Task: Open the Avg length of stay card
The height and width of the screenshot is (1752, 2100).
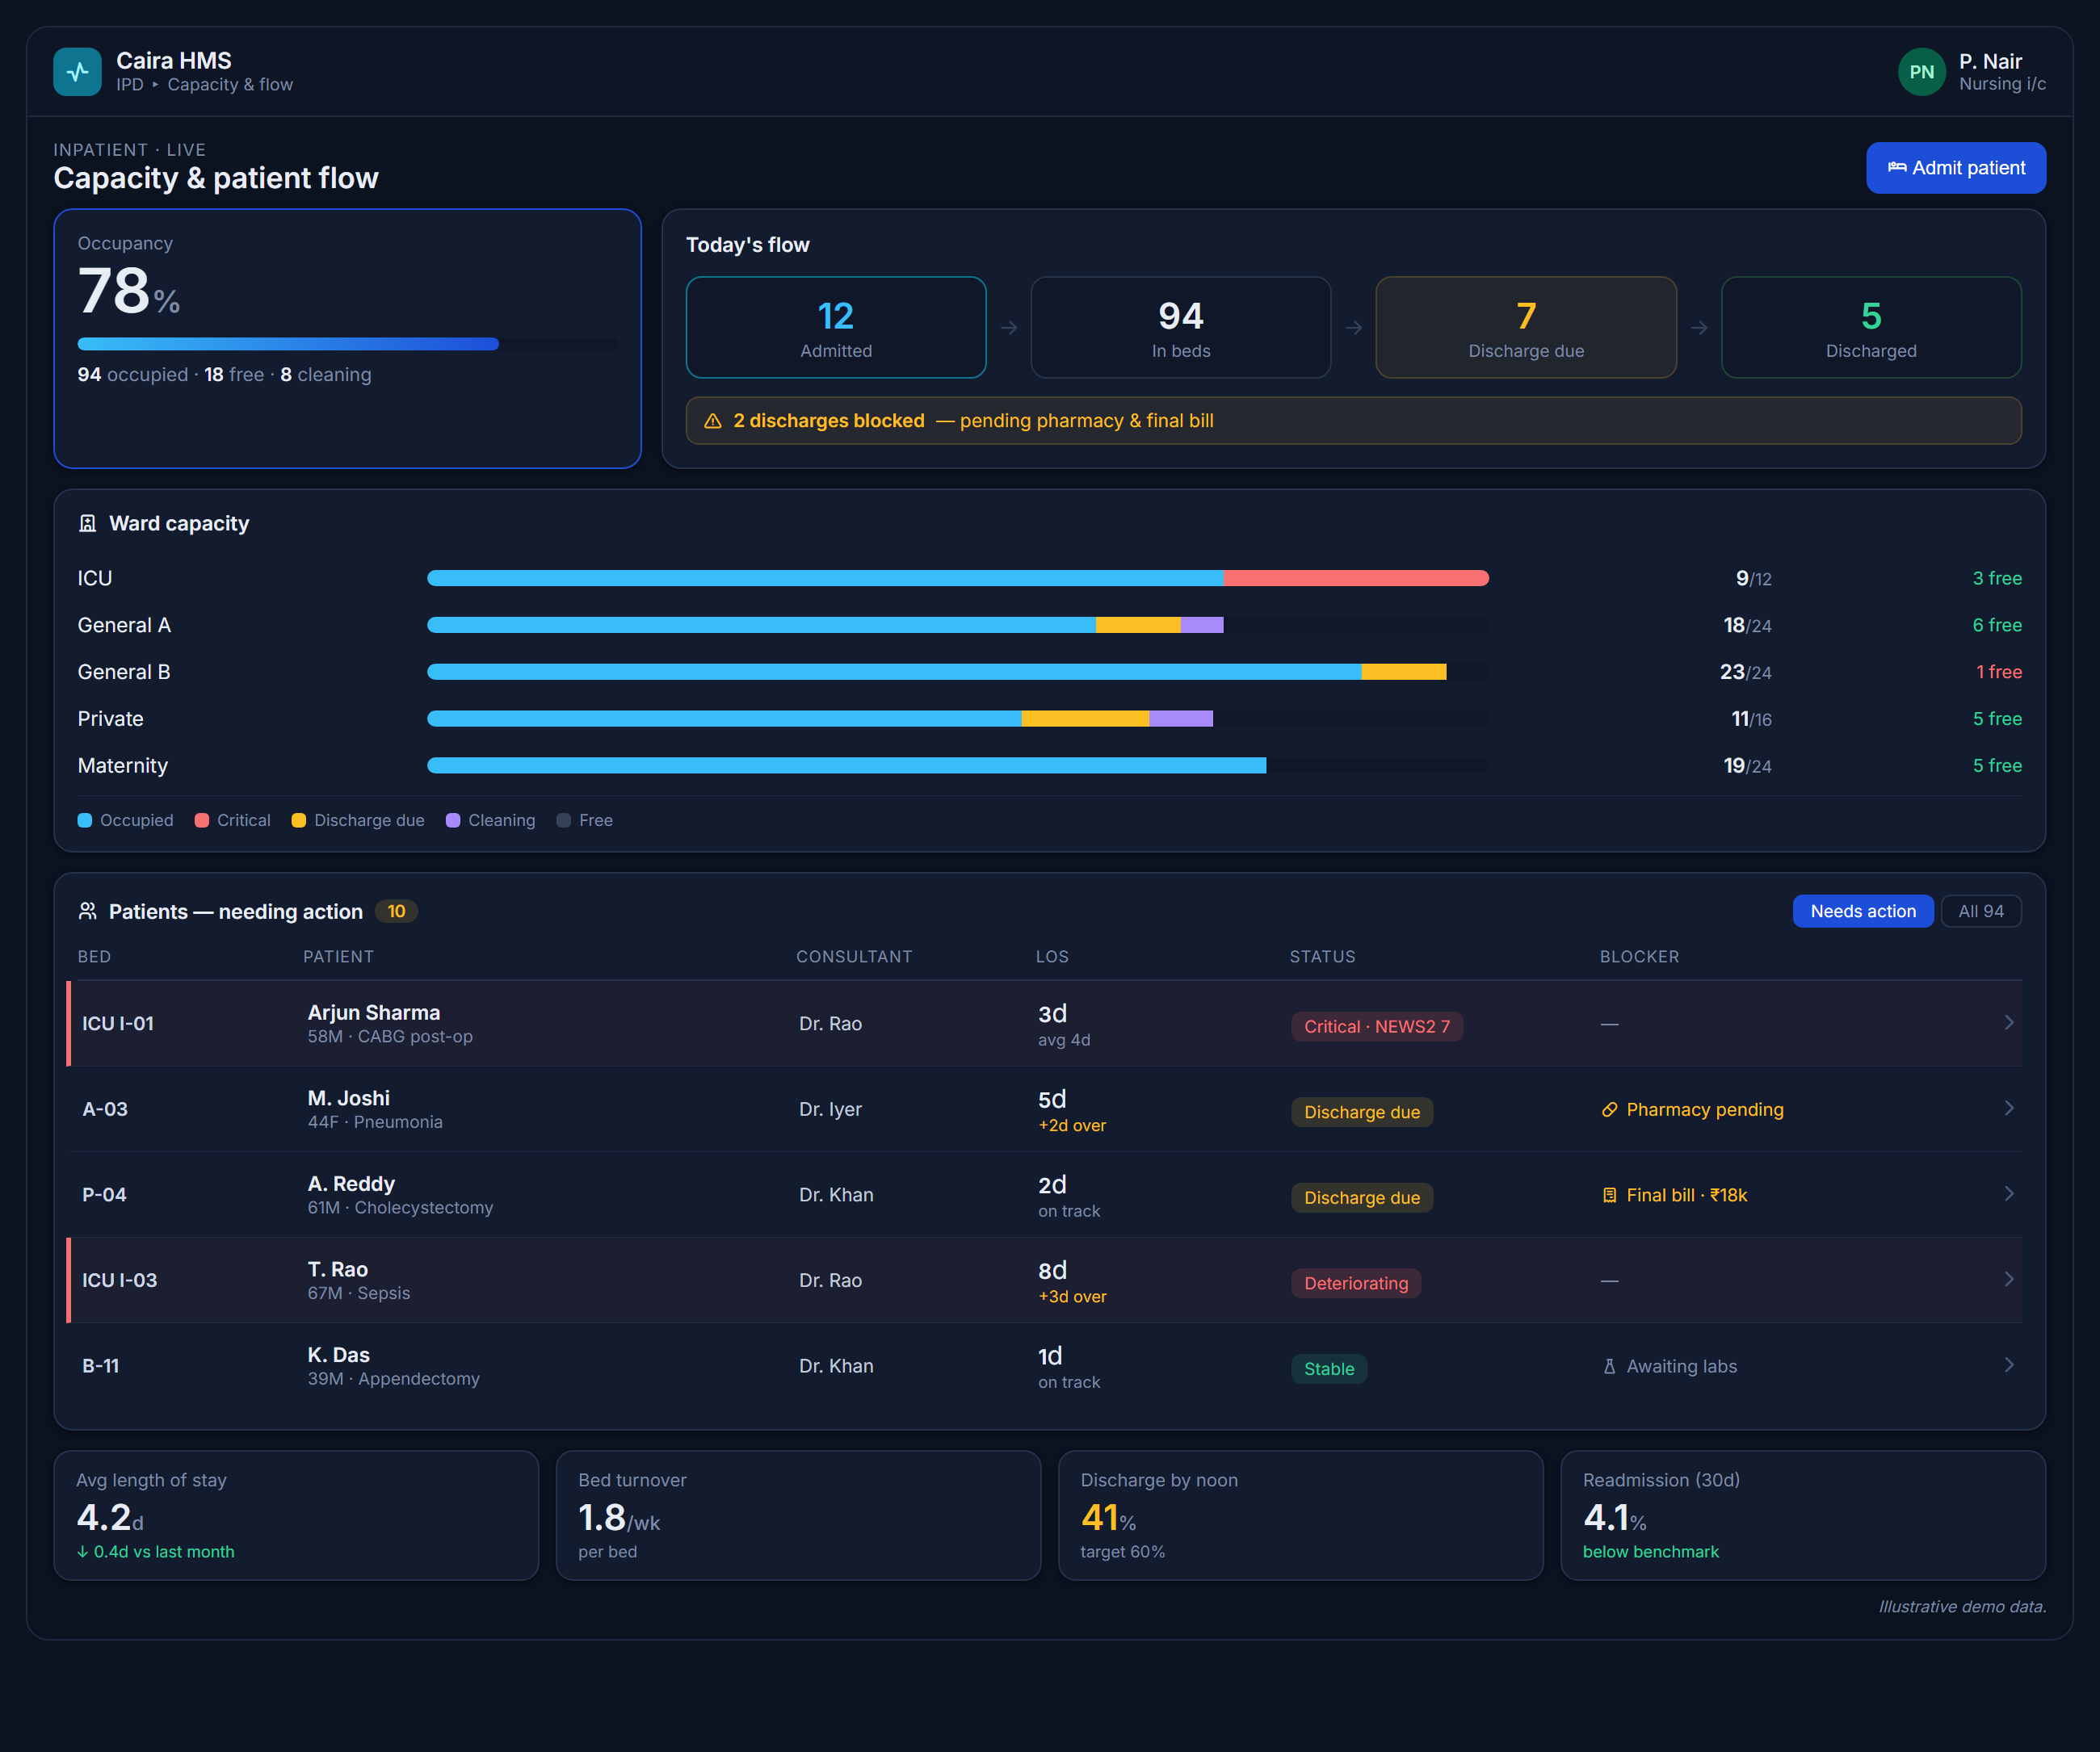Action: coord(296,1515)
